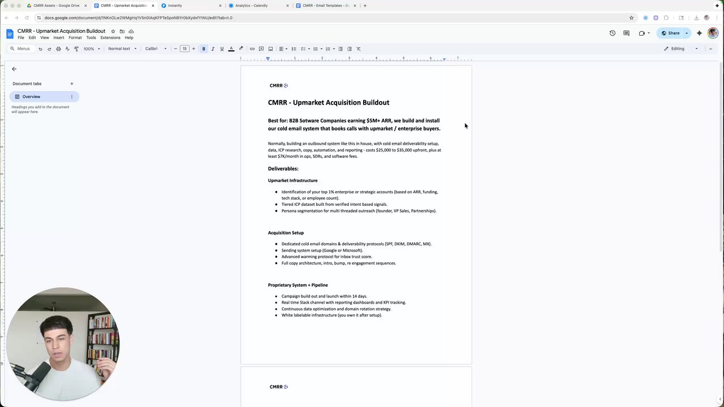Close the document tabs sidebar

pos(14,69)
